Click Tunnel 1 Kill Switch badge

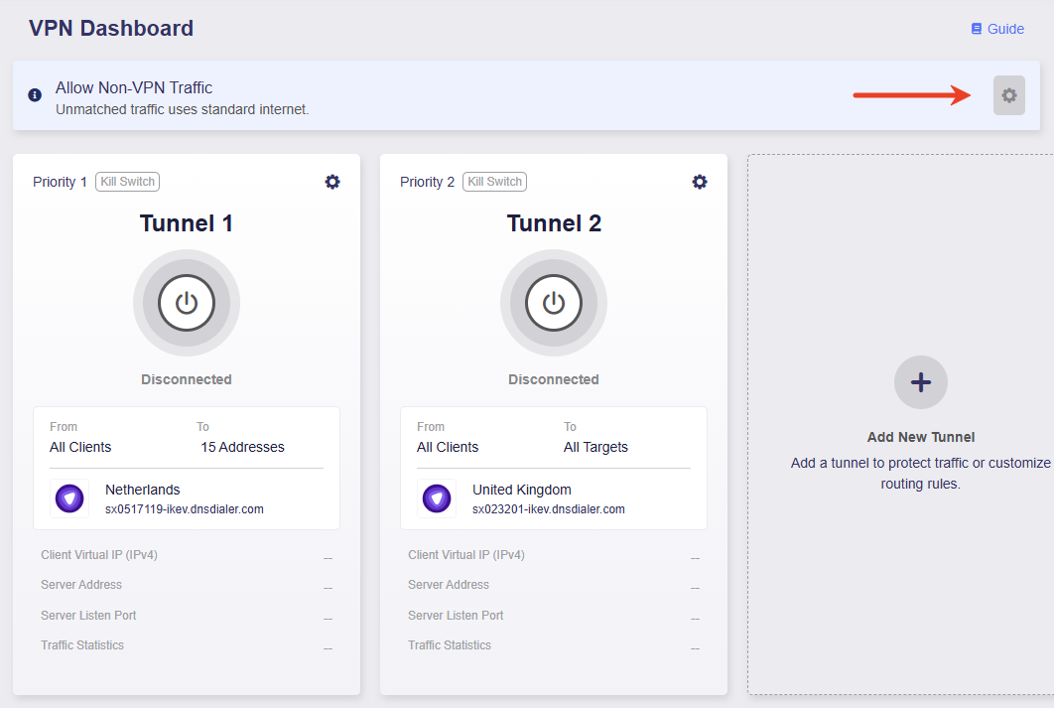pyautogui.click(x=127, y=182)
